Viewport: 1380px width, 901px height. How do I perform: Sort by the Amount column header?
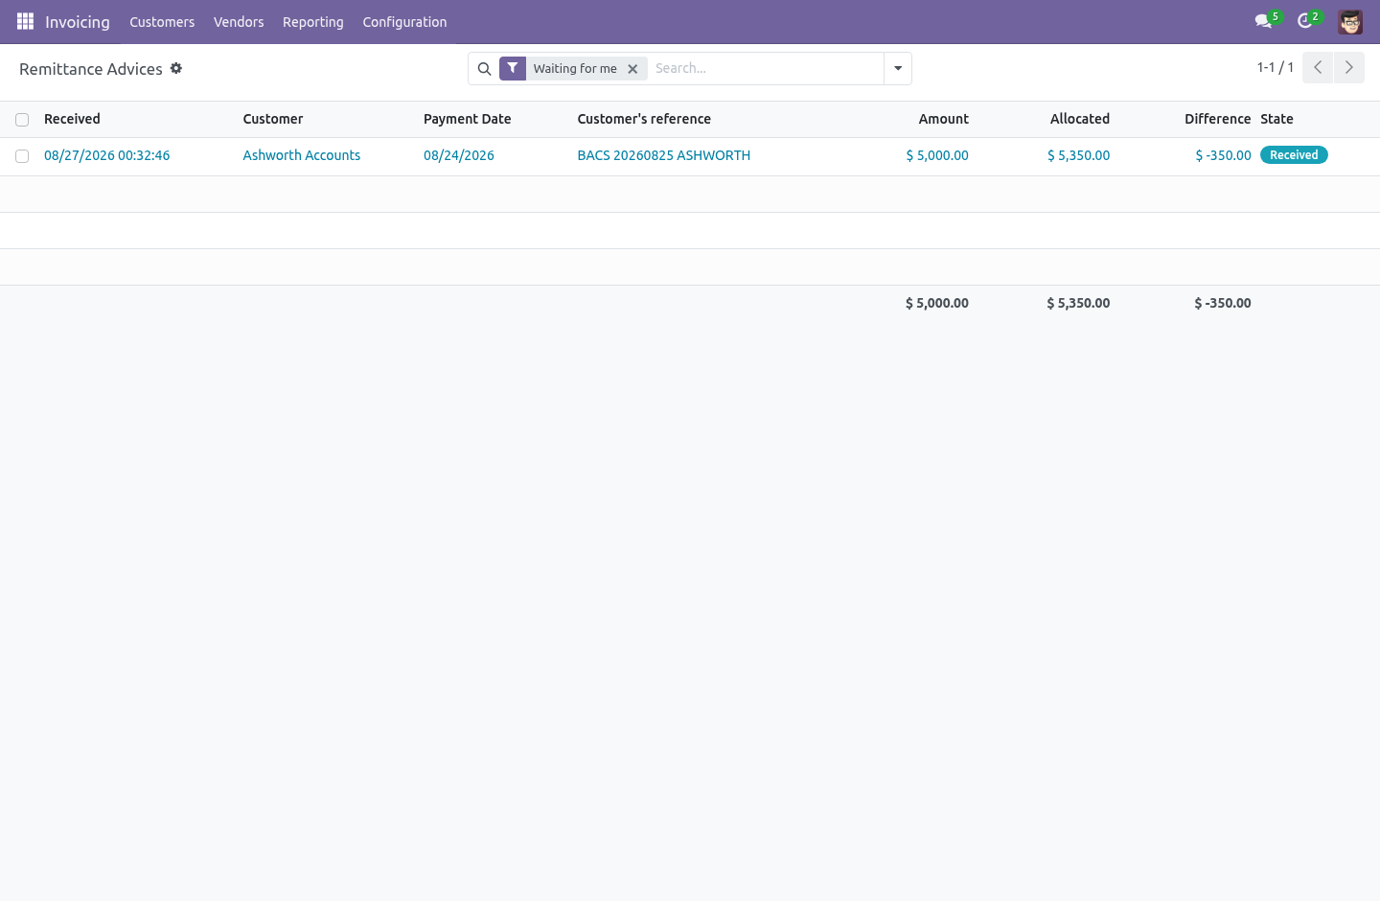(944, 119)
